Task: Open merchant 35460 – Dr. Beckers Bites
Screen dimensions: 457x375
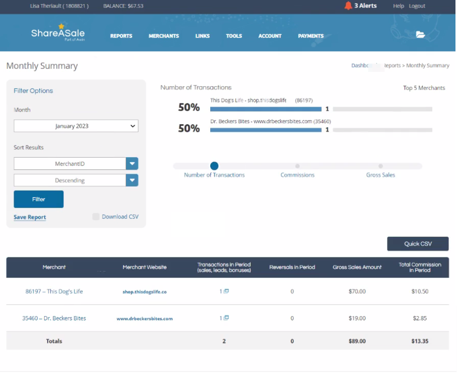Action: [54, 318]
